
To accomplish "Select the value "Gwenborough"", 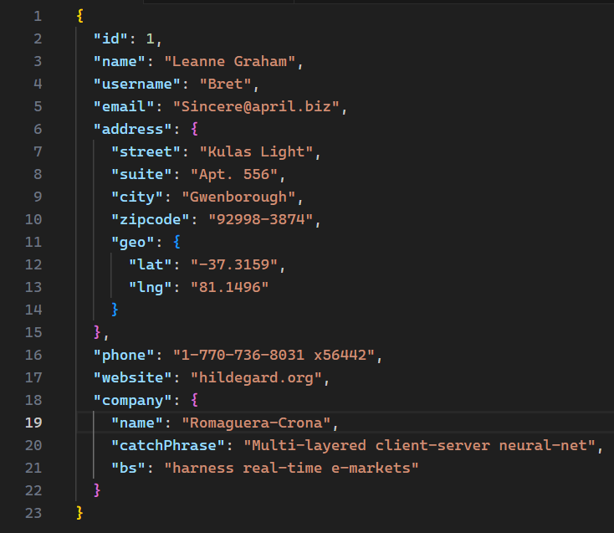I will 238,197.
